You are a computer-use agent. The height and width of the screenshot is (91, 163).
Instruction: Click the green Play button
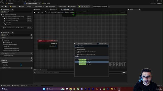(x=79, y=7)
